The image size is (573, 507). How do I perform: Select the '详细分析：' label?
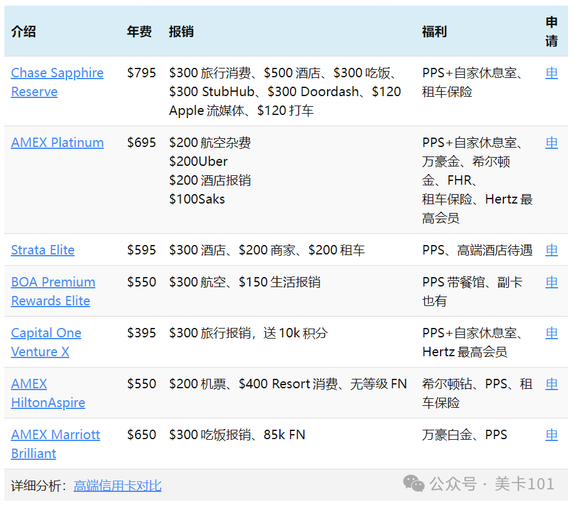[x=39, y=486]
